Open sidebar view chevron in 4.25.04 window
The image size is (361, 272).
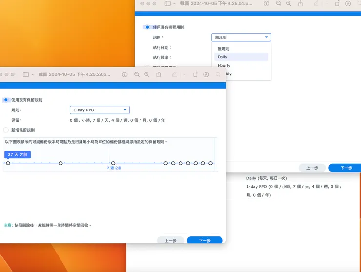(x=174, y=4)
